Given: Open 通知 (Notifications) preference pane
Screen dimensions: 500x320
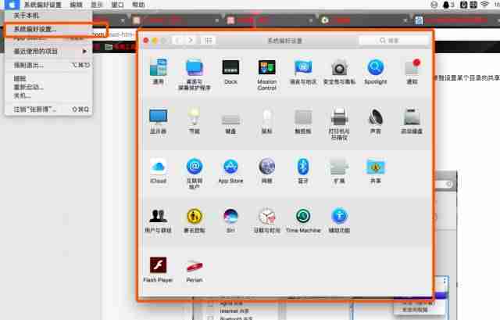Looking at the screenshot, I should [x=412, y=71].
